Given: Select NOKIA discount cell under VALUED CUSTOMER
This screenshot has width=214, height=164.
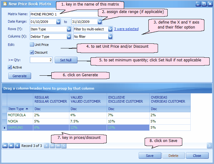Looking at the screenshot, I should (87, 121).
